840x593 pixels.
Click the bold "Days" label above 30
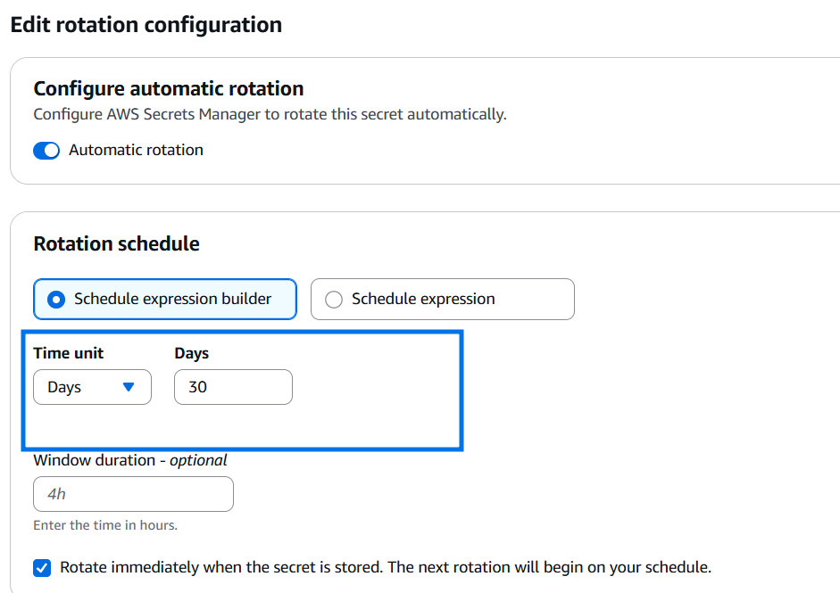click(x=192, y=353)
